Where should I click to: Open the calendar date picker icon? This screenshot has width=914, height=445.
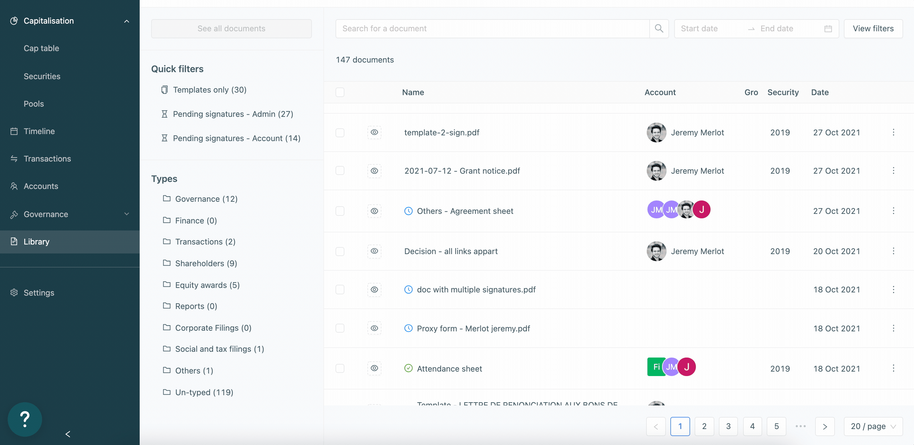828,29
